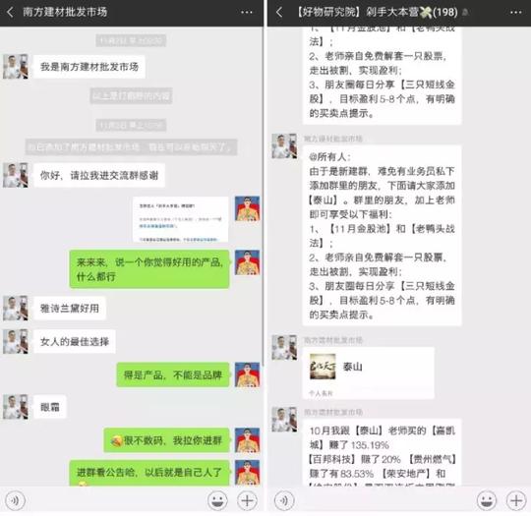Screen dimensions: 531x516
Task: Open avatar beside 雅诗兰黛好用 message
Action: (15, 308)
